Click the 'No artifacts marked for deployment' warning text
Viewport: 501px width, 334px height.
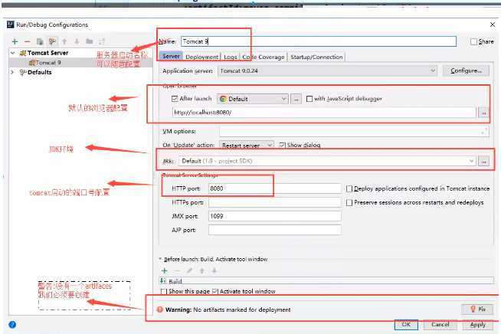[242, 309]
